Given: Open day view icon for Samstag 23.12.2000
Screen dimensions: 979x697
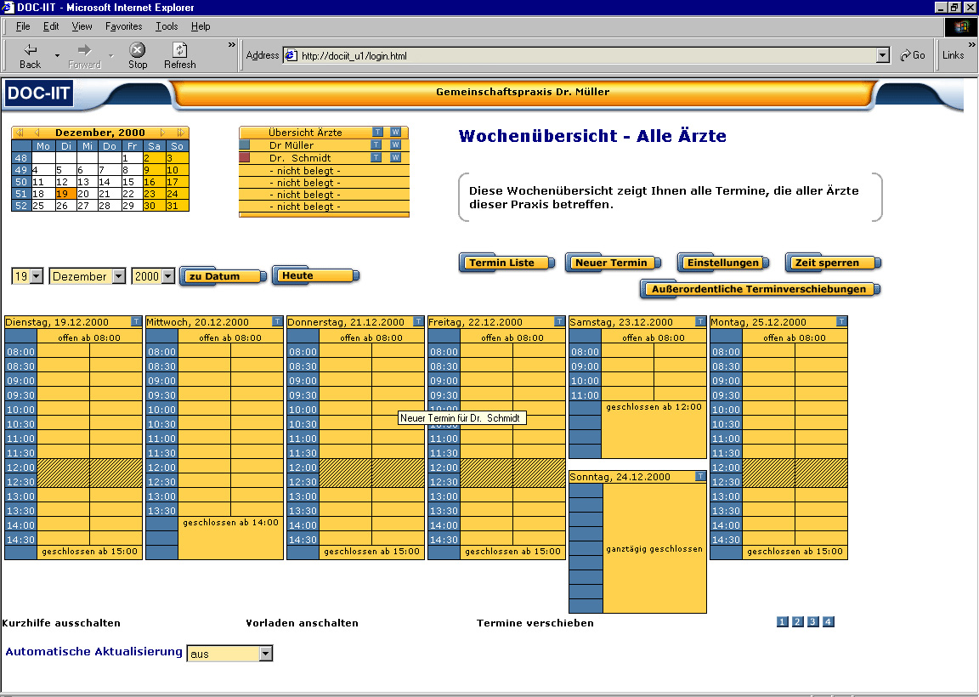Looking at the screenshot, I should (x=700, y=321).
